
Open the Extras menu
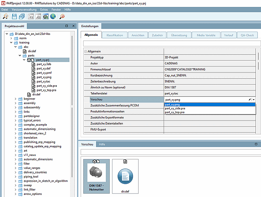(x=44, y=9)
